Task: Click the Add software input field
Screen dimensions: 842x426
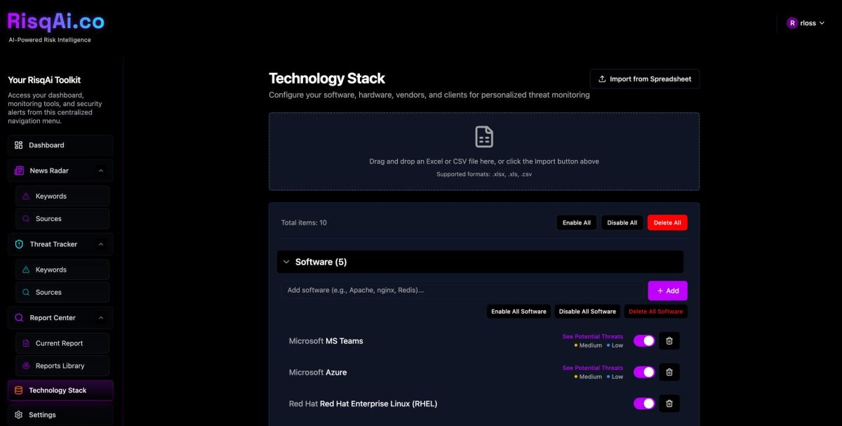Action: point(463,291)
